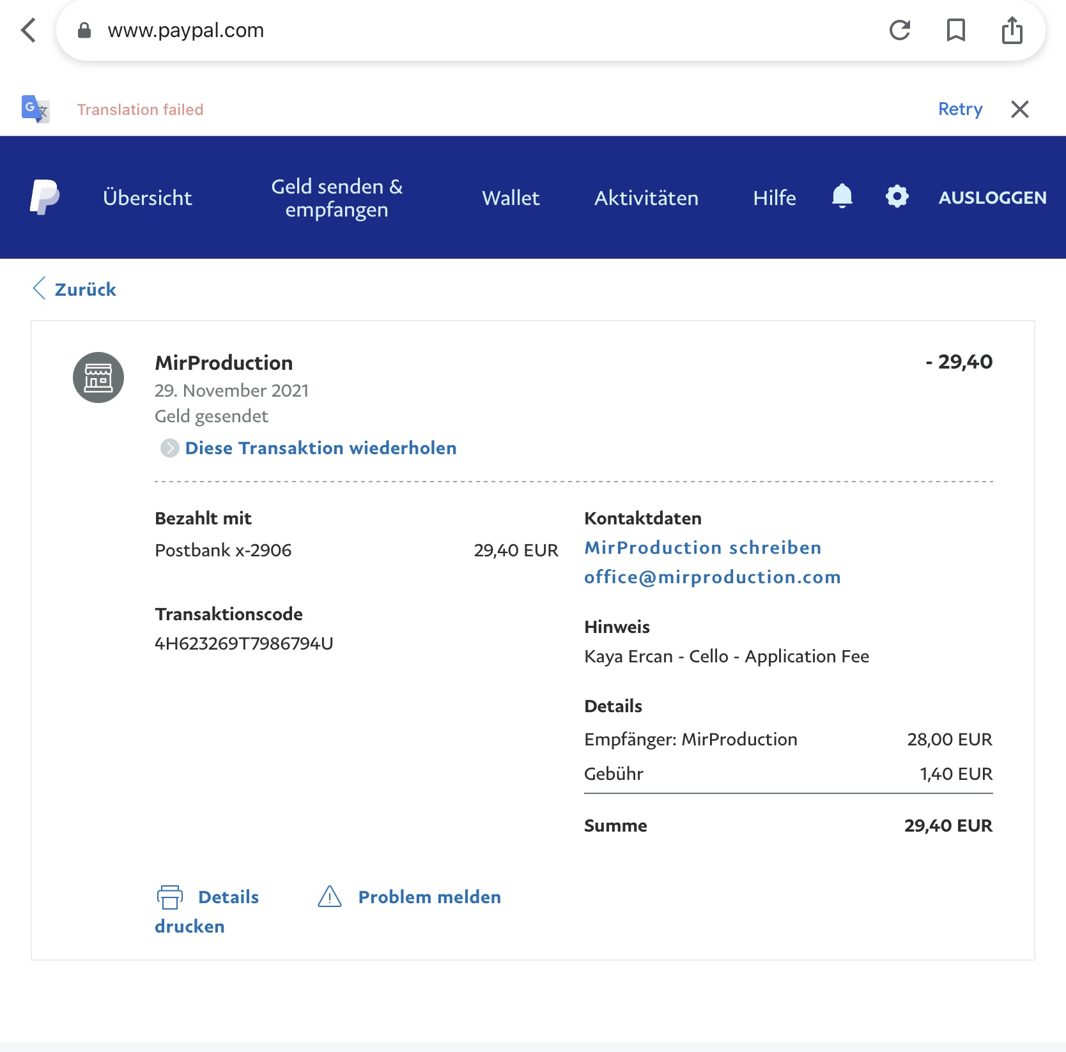Screen dimensions: 1066x1052
Task: Click the PayPal logo icon
Action: [45, 197]
